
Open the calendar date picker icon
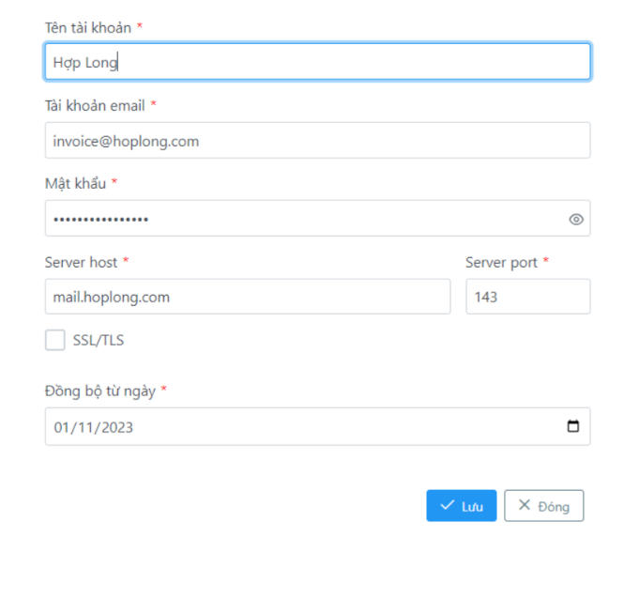tap(573, 426)
